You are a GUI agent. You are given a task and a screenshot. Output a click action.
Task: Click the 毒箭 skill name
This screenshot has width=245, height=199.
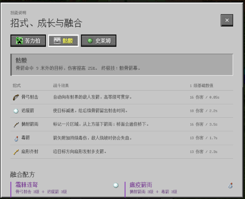pos(26,138)
